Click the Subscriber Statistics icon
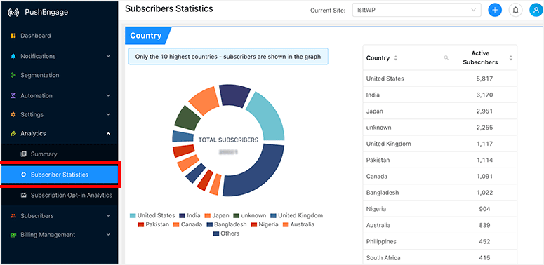544x265 pixels. tap(24, 175)
